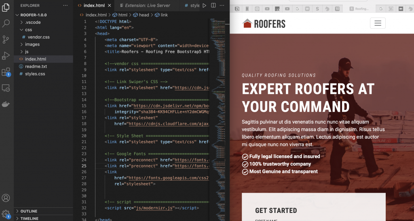The width and height of the screenshot is (414, 221).
Task: Collapse the ROOFER-1.0.0 root folder
Action: (44, 15)
